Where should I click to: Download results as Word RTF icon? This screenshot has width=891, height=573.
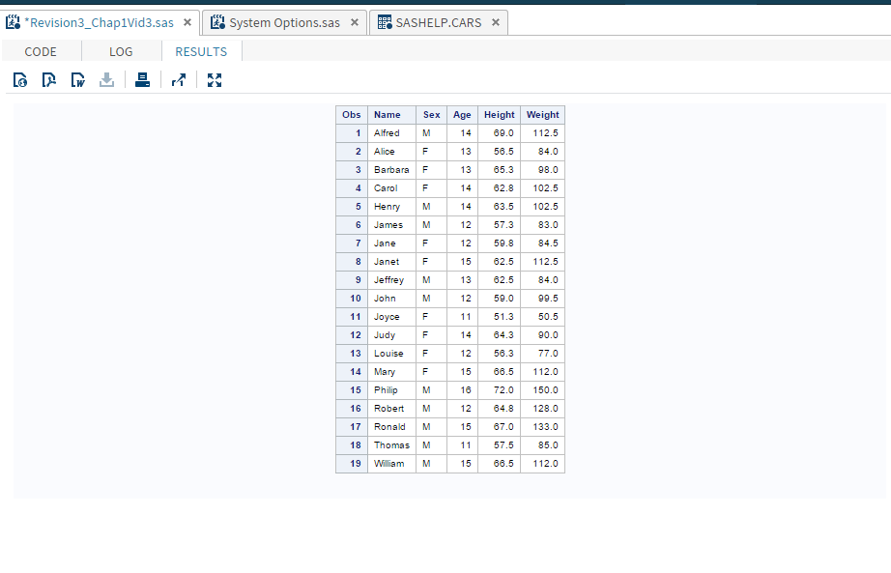[78, 80]
